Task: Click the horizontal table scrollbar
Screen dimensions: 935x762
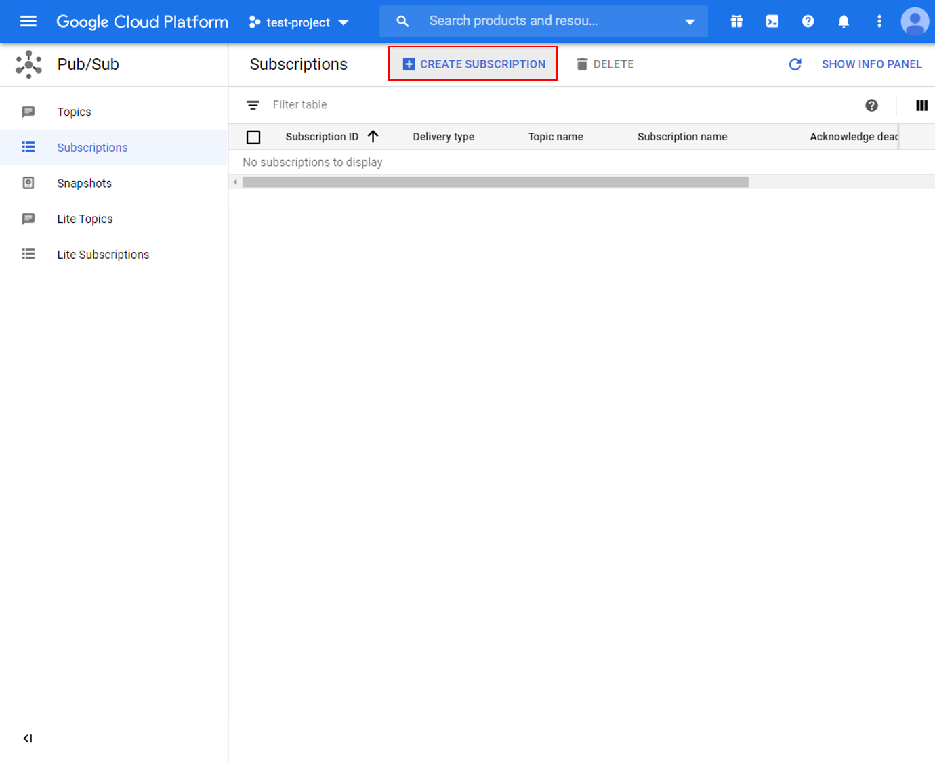Action: (495, 182)
